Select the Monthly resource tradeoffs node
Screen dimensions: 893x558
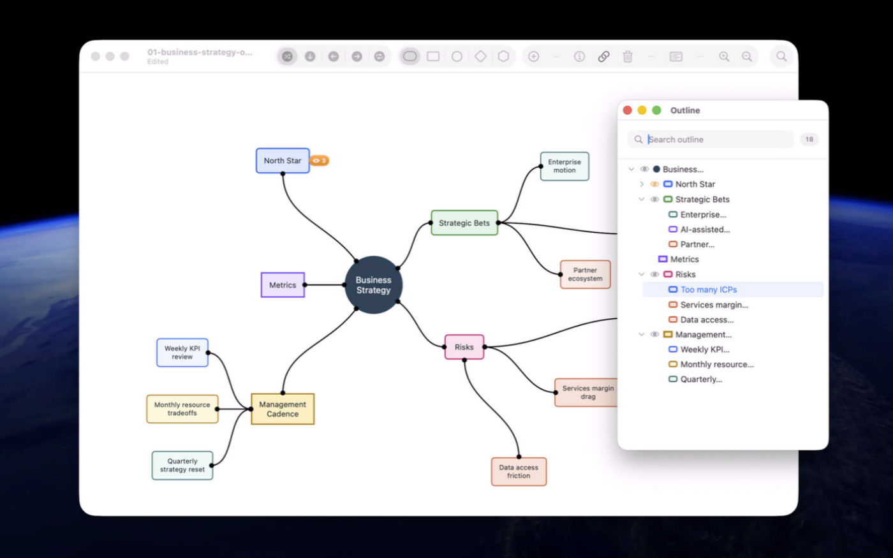[x=182, y=409]
